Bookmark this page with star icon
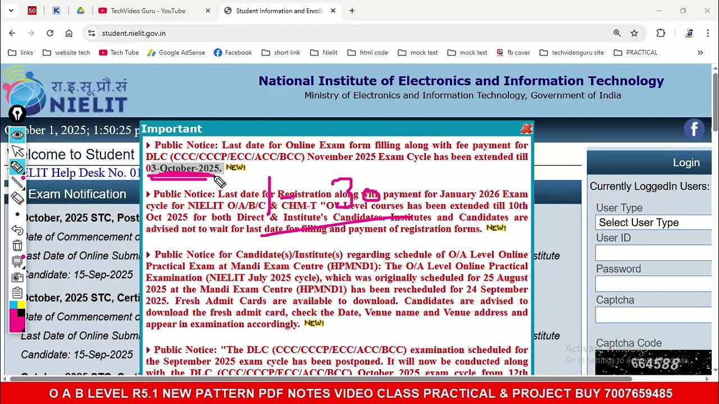This screenshot has height=404, width=719. [634, 33]
